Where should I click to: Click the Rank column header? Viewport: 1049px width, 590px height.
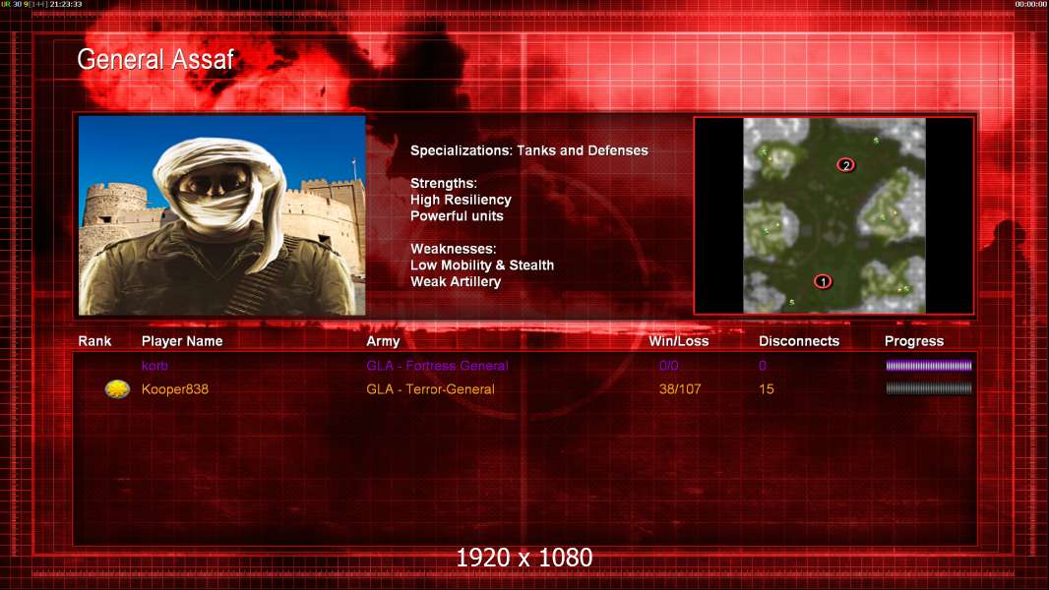(x=94, y=341)
